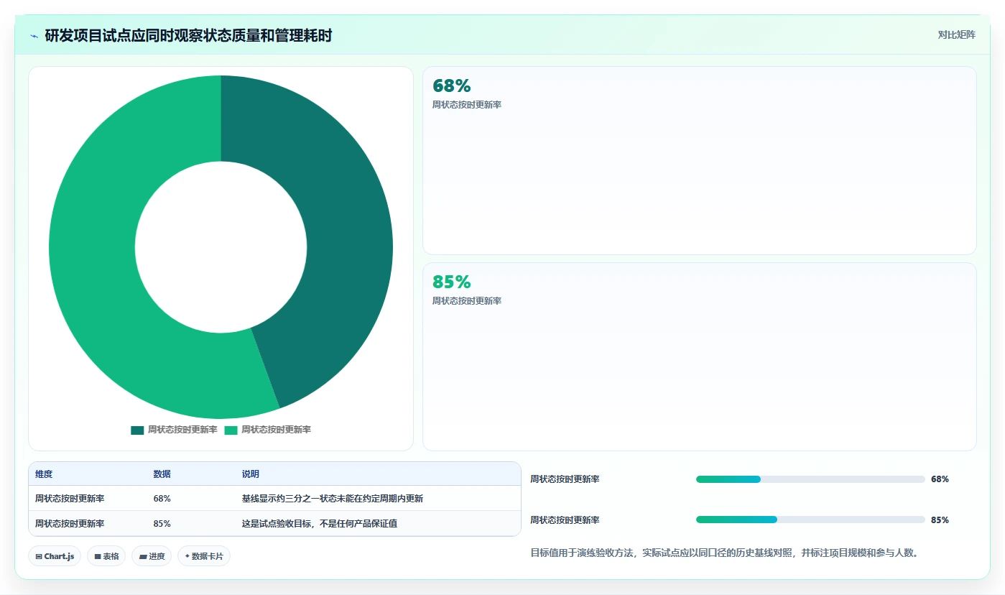Viewport: 1005px width, 595px height.
Task: Select the 进度 chip
Action: pos(152,556)
